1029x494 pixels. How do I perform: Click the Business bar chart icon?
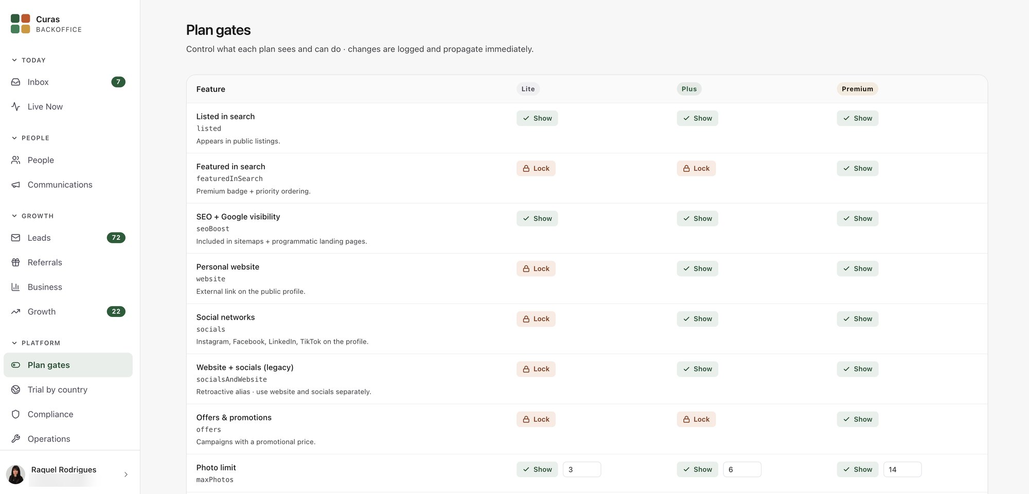click(16, 287)
